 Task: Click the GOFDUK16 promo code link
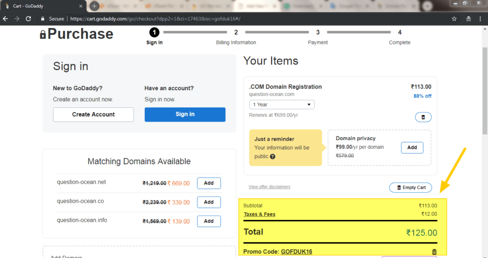click(x=296, y=252)
